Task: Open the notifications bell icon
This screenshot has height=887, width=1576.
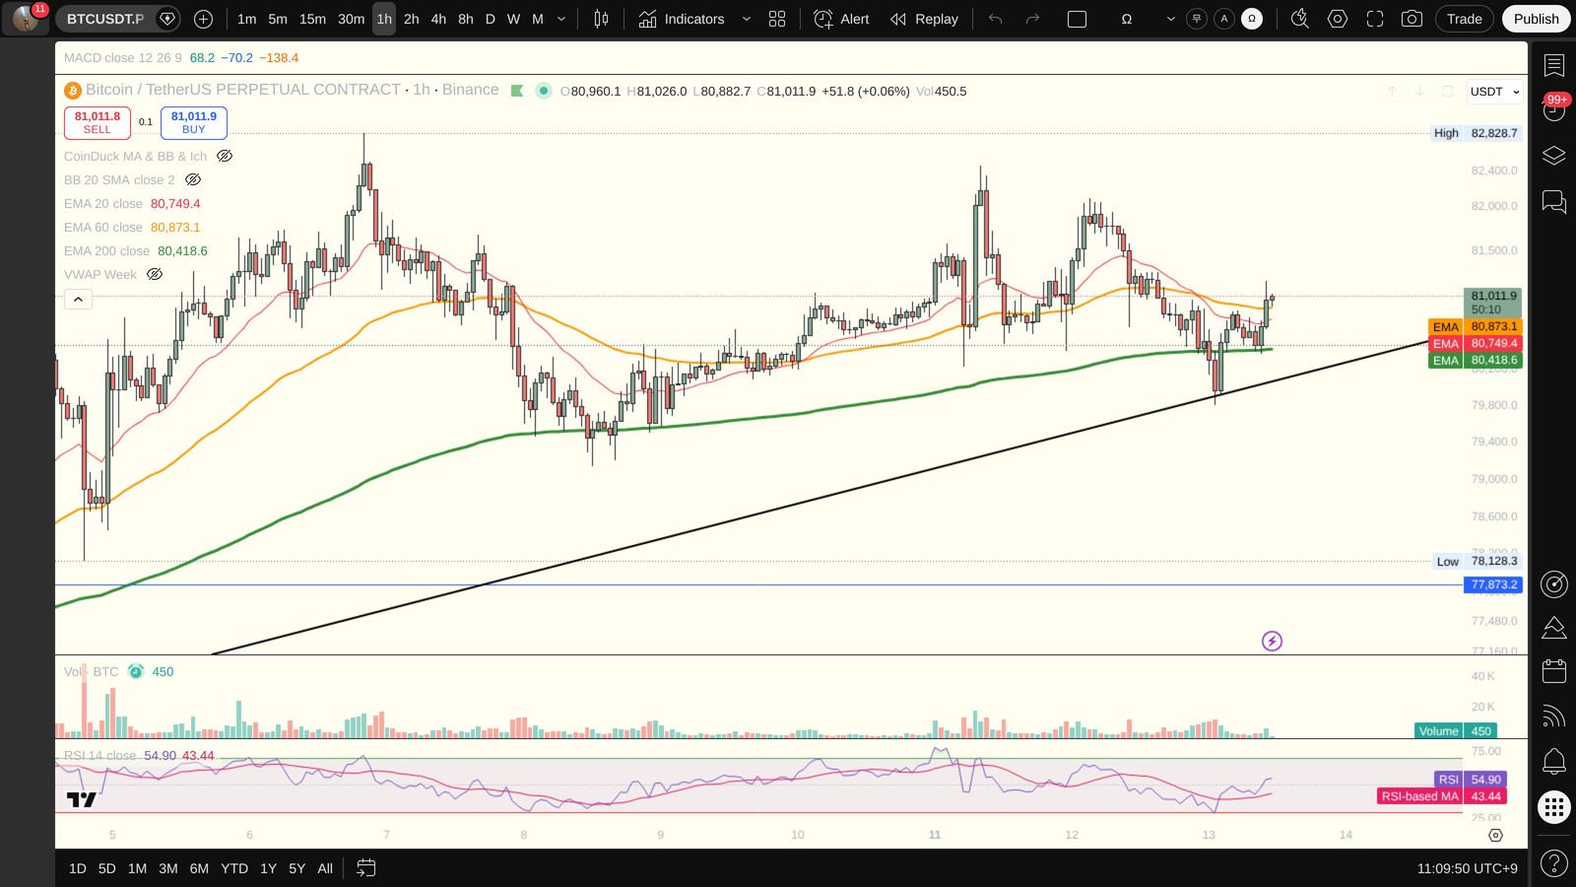Action: [1554, 761]
